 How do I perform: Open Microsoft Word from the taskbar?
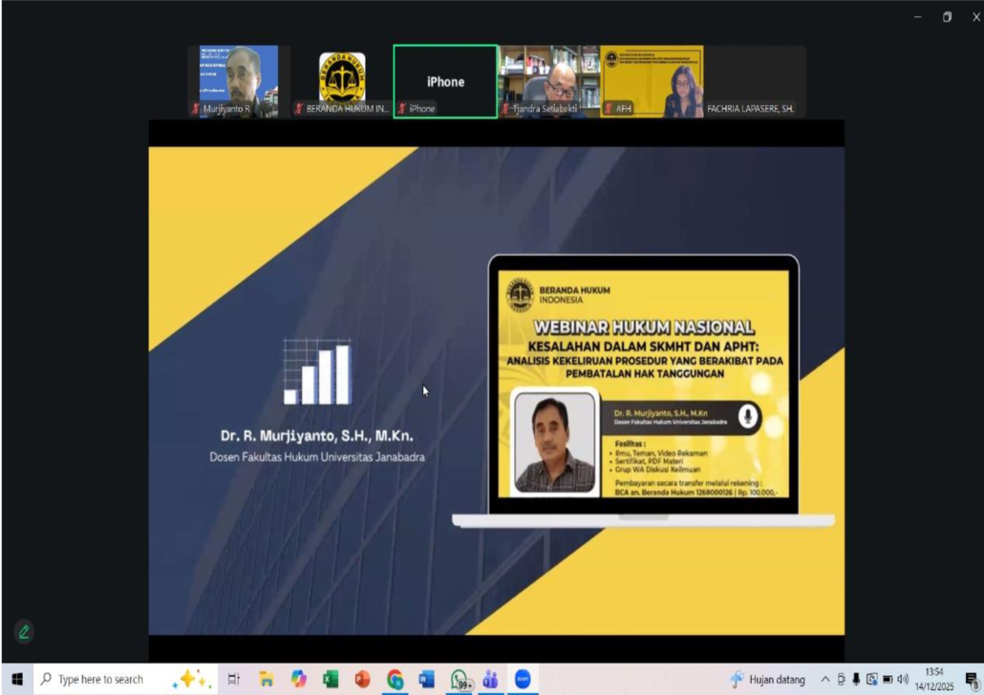click(427, 680)
